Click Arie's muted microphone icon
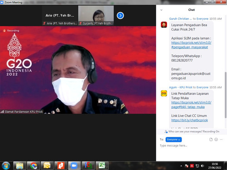 [x=44, y=23]
